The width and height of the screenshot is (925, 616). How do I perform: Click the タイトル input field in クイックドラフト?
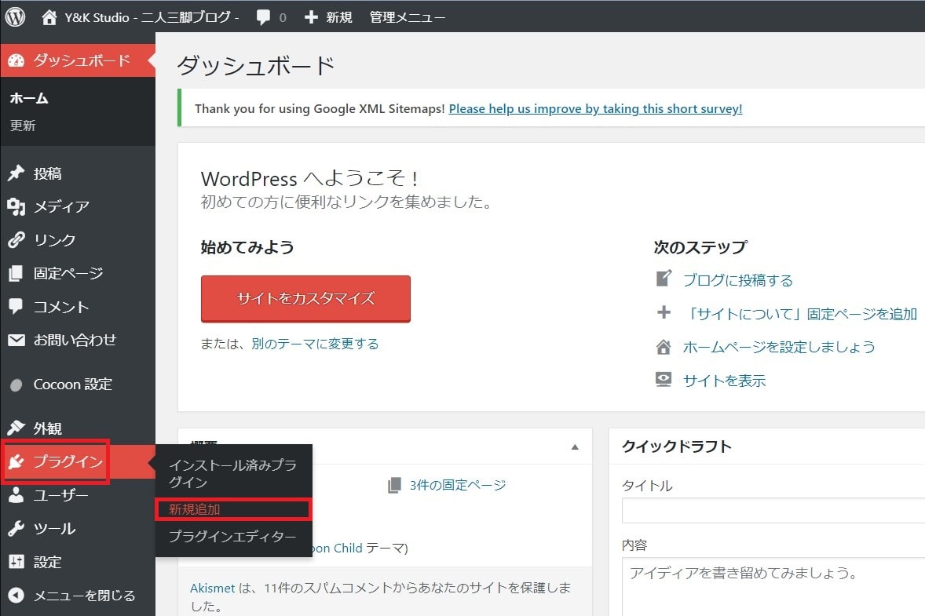tap(773, 511)
